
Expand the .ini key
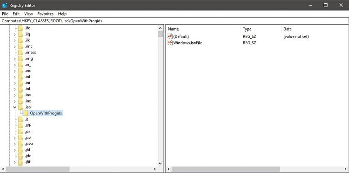coord(15,83)
